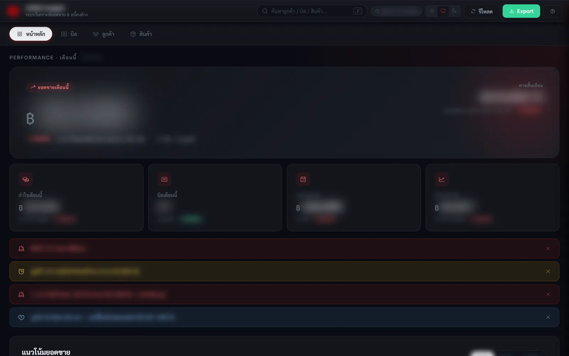Image resolution: width=569 pixels, height=356 pixels.
Task: Click the green Export button
Action: coord(521,11)
